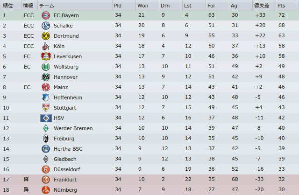Click the Werder Bremen crest
This screenshot has height=195, width=299.
[x=46, y=128]
